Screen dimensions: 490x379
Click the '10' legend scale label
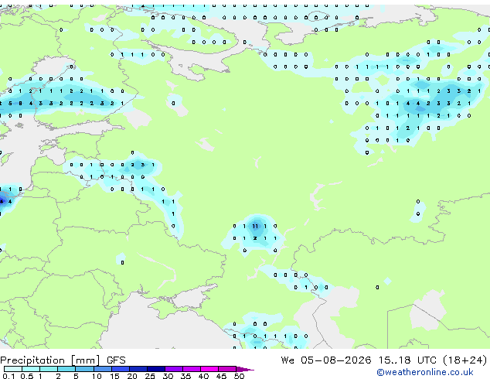97,376
